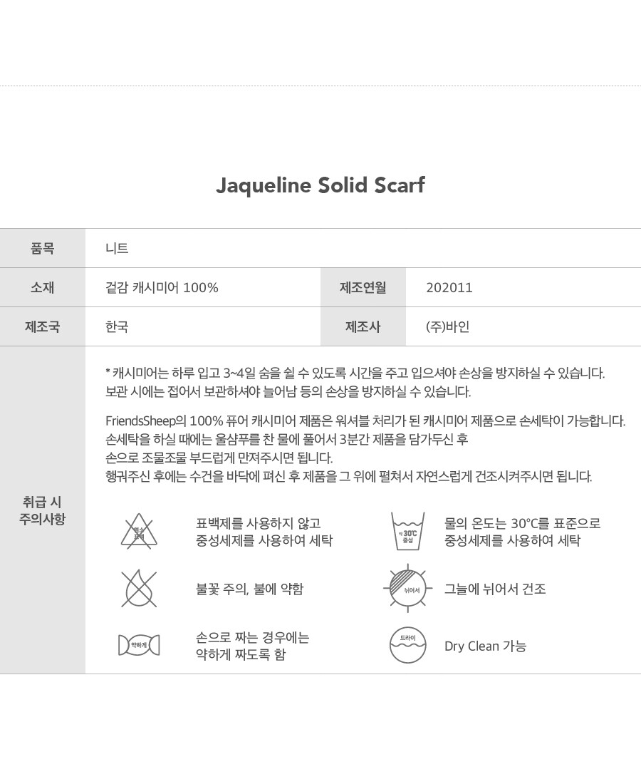This screenshot has width=641, height=784.
Task: Select the 품목 header cell
Action: [43, 248]
